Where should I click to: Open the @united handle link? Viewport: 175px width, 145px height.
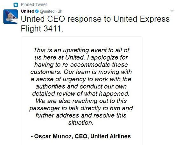click(47, 11)
